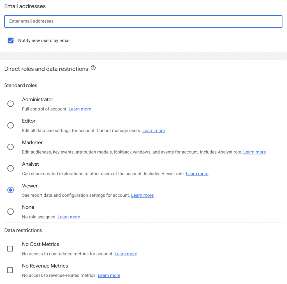
Task: Uncheck Notify new users by email
Action: pos(11,41)
